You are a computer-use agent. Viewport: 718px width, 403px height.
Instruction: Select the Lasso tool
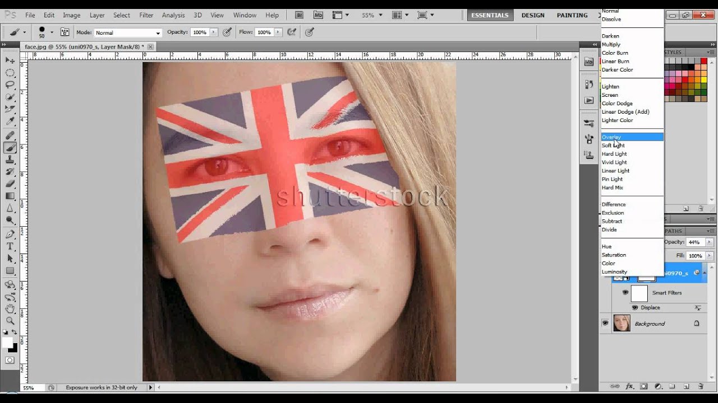(x=10, y=85)
